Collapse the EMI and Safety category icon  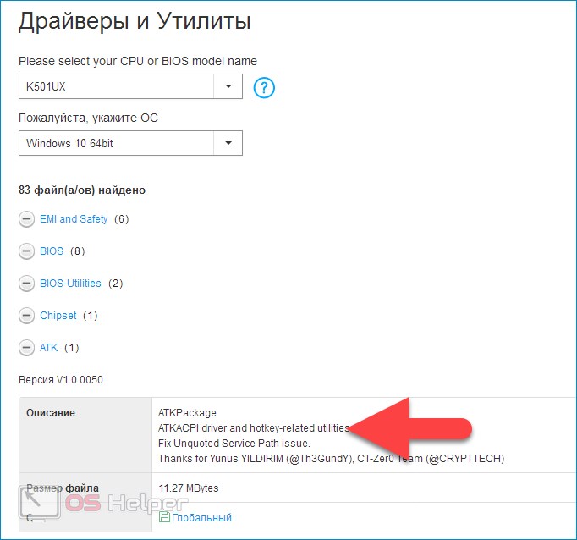coord(26,219)
